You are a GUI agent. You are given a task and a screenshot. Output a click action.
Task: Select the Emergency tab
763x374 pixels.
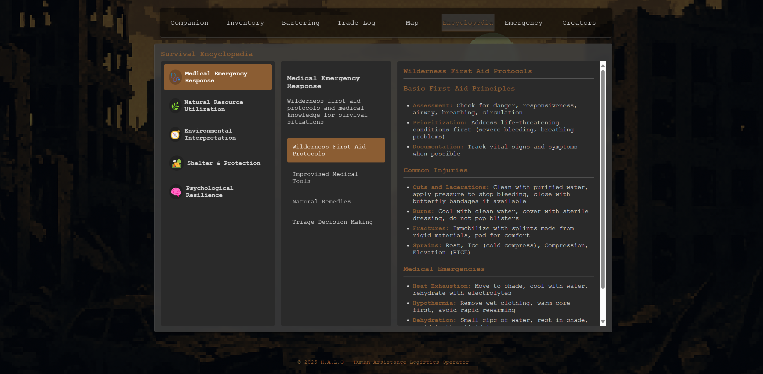(x=523, y=23)
